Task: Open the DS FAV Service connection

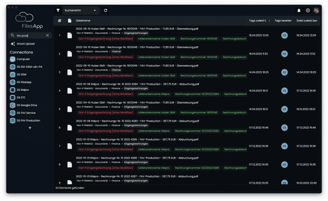Action: pos(23,113)
